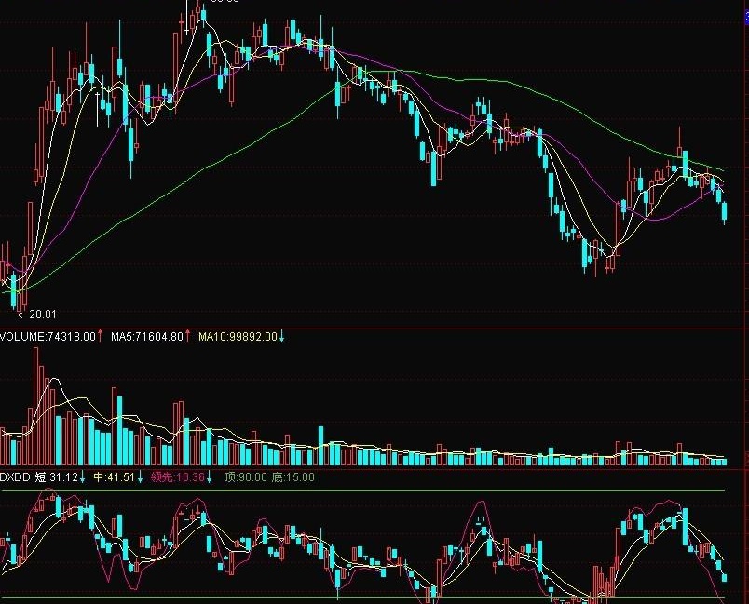Click the red up arrow after MA5 value

point(188,336)
